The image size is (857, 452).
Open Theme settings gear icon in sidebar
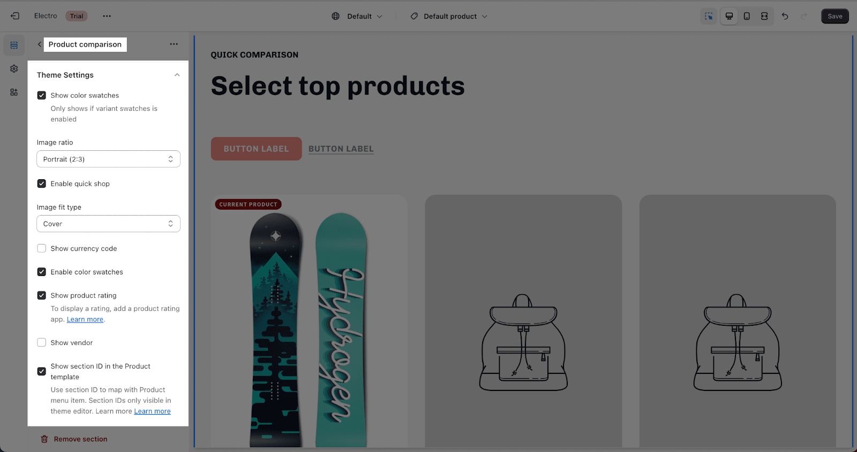pyautogui.click(x=14, y=68)
